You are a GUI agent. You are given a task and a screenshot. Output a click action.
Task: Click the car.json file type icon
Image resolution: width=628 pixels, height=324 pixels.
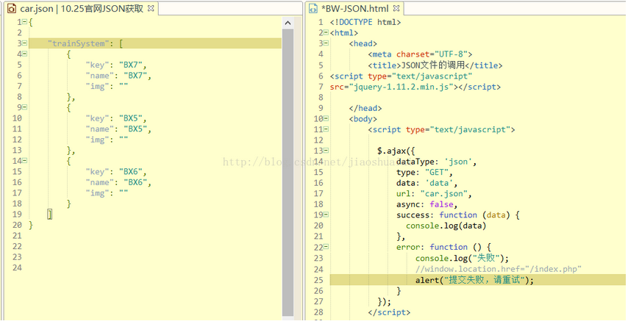[x=12, y=8]
